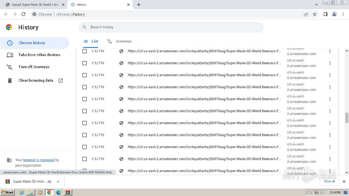
Task: Open the topmost visible s3 amazonaws history link
Action: pos(204,51)
